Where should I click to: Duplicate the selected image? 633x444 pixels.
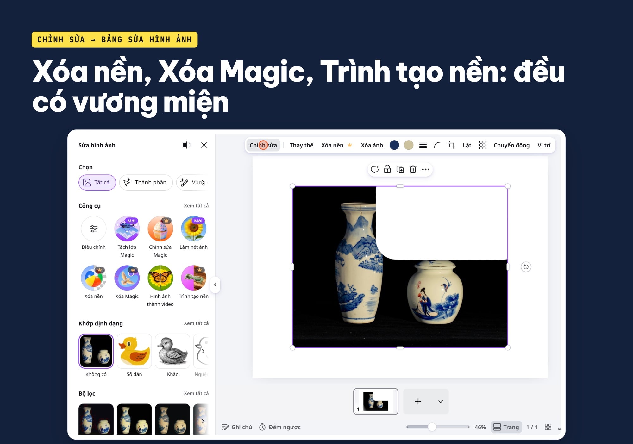click(x=400, y=169)
